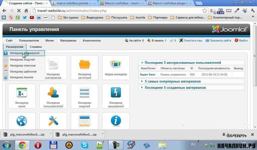Viewport: 257px width, 150px height.
Task: Open Sbs туризм bookmarks folder
Action: 68,17
